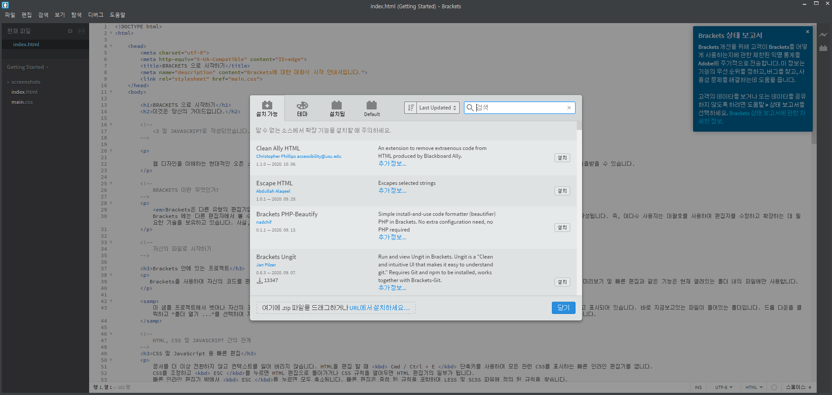This screenshot has width=832, height=395.
Task: Open the 디버그 menu
Action: 96,15
